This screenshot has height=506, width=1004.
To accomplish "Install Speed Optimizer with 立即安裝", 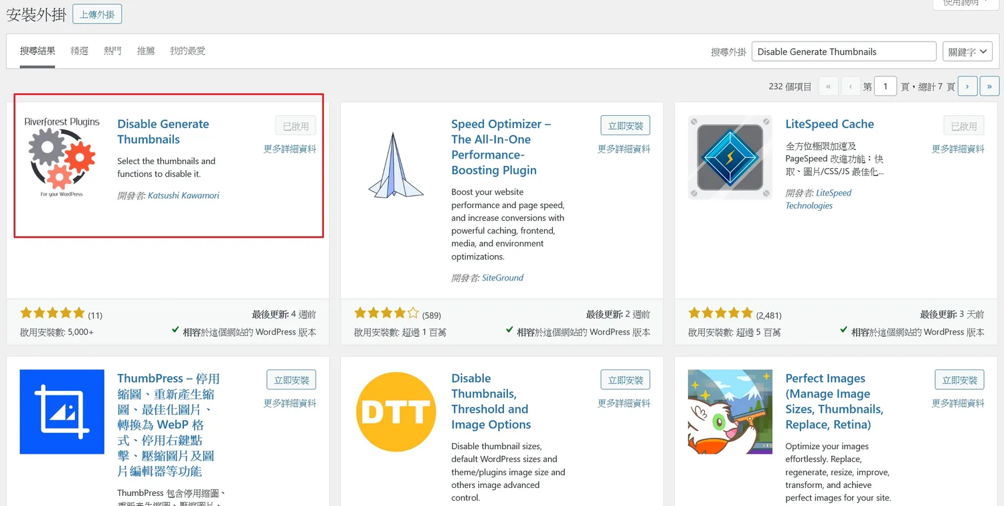I will click(x=625, y=126).
